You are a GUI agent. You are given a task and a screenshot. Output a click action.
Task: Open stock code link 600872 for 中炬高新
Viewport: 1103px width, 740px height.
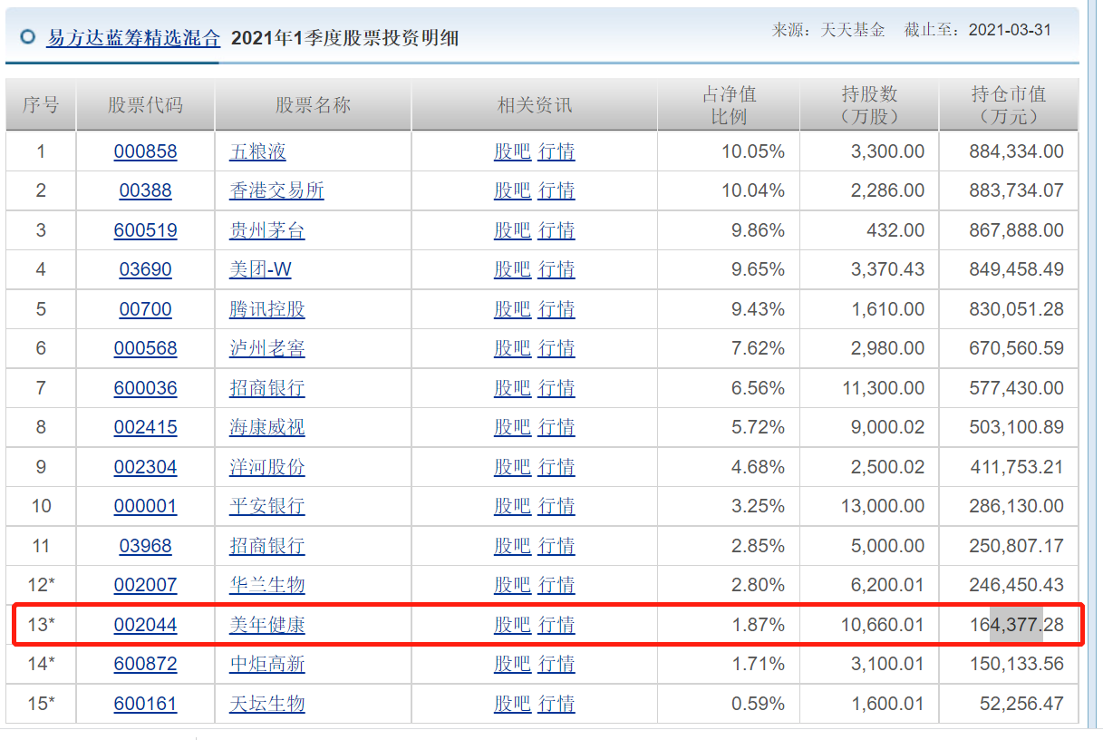(146, 664)
